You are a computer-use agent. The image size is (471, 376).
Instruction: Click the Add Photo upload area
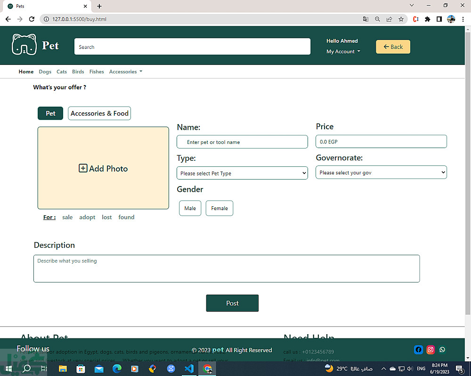click(103, 168)
